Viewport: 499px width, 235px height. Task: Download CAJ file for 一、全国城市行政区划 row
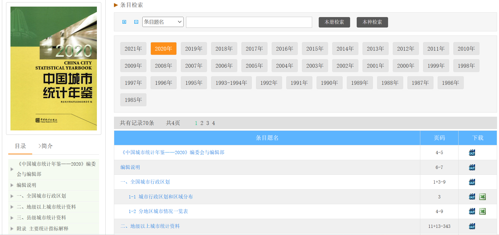[x=472, y=182]
